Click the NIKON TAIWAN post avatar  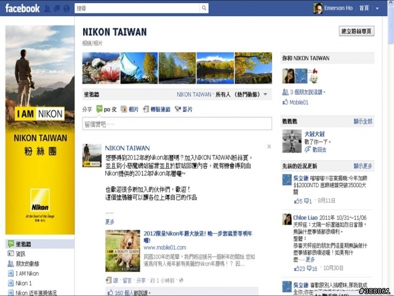coord(92,155)
